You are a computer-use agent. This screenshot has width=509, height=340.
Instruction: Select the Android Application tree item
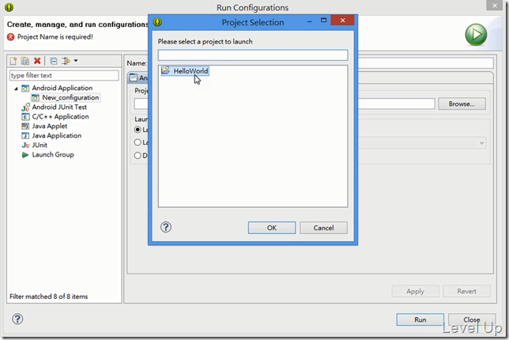(x=62, y=88)
